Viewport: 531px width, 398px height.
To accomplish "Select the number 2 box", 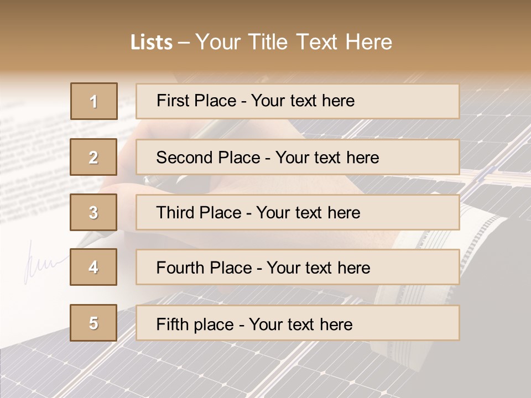I will point(93,158).
